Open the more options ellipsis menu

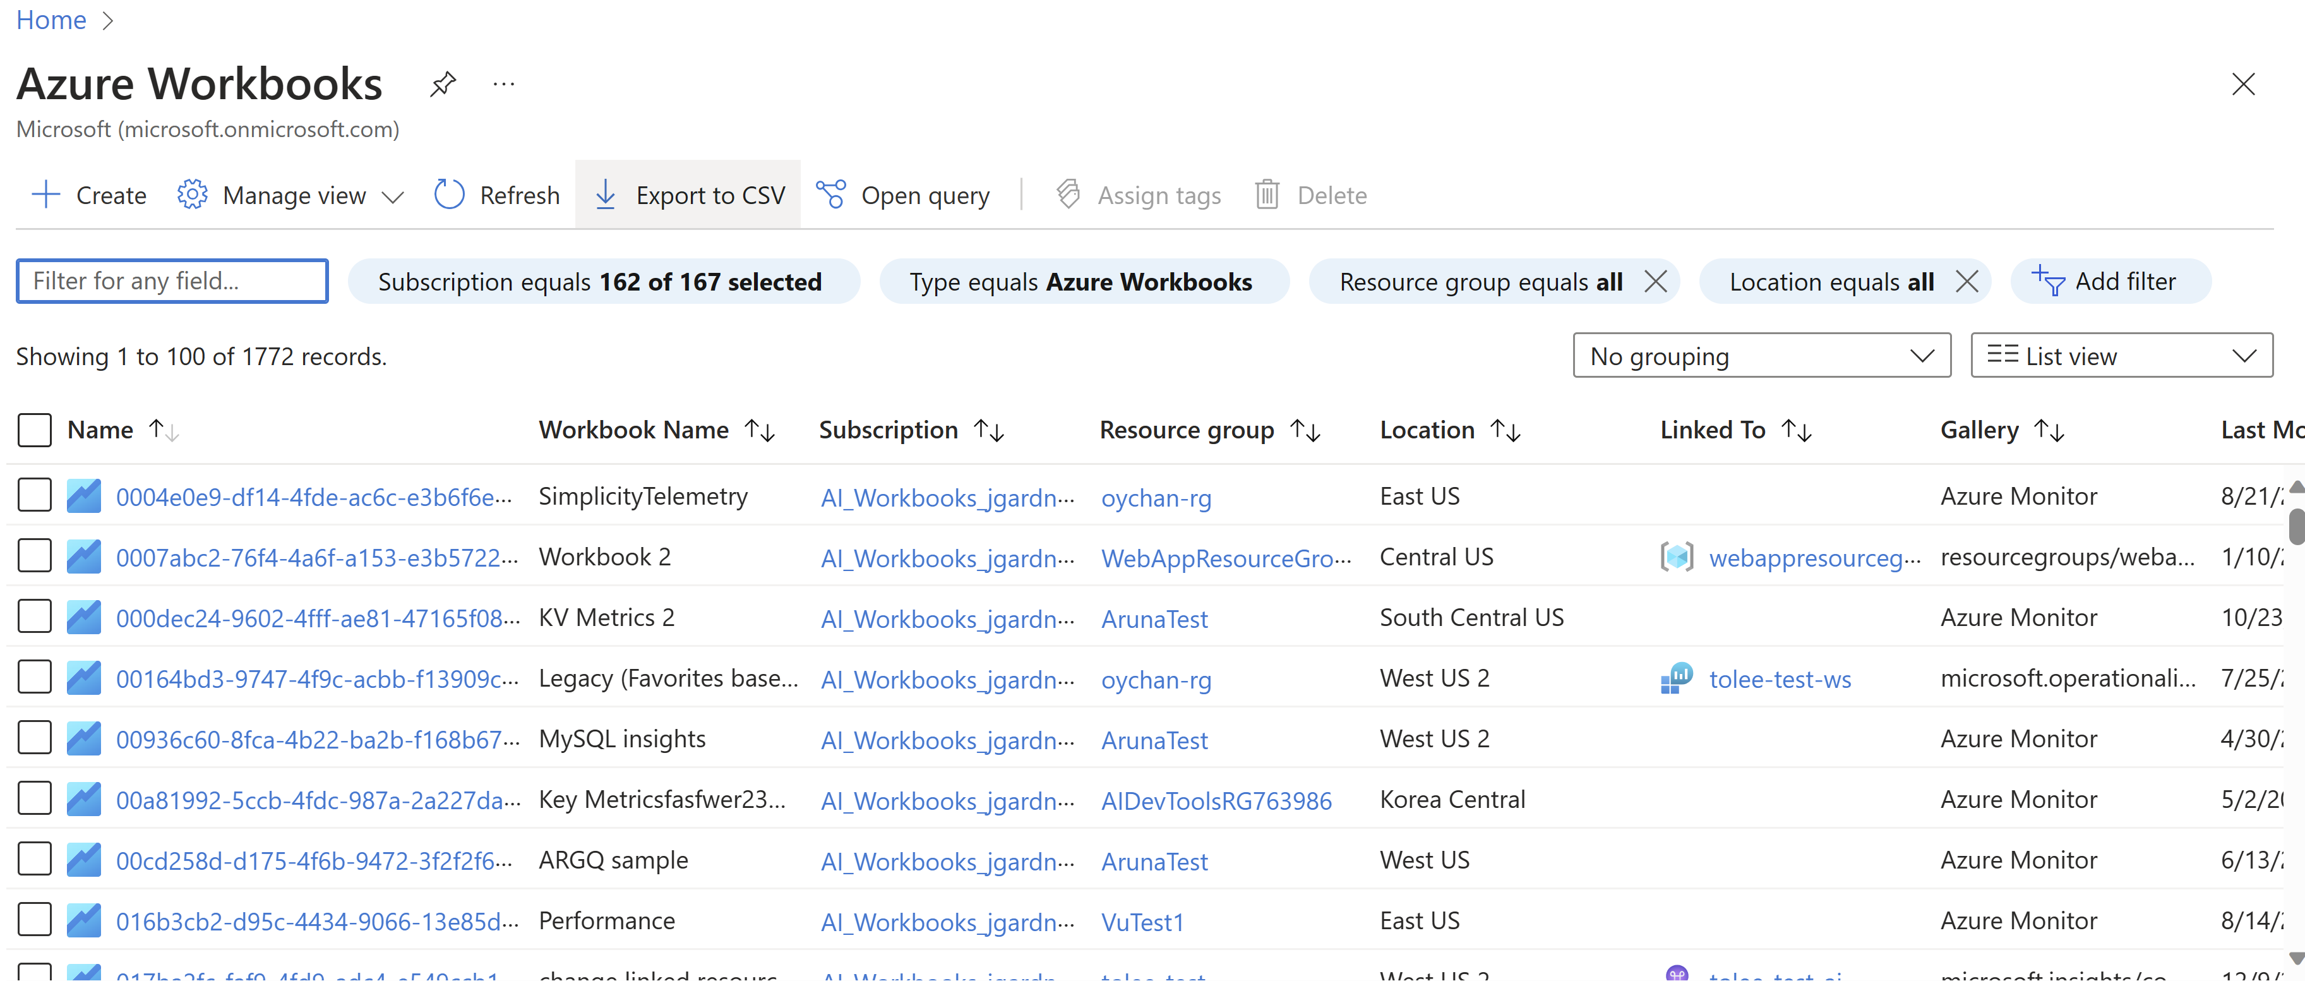click(504, 84)
